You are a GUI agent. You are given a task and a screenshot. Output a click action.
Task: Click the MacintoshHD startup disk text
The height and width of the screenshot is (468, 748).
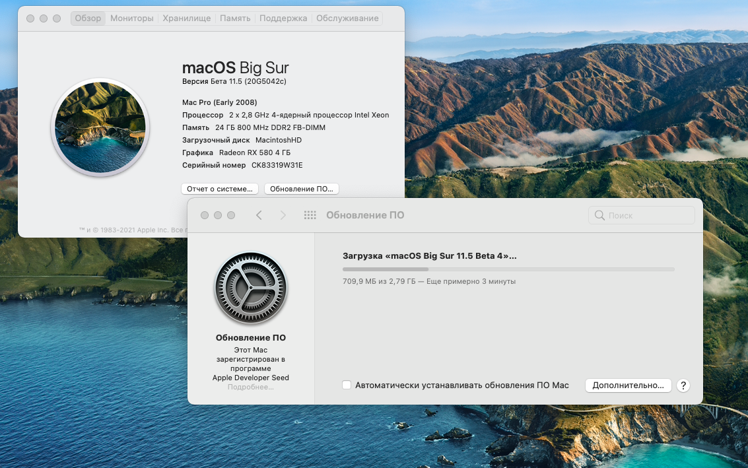[x=279, y=140]
